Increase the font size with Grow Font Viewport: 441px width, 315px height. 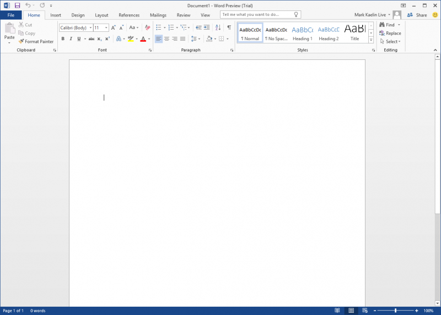click(x=114, y=27)
